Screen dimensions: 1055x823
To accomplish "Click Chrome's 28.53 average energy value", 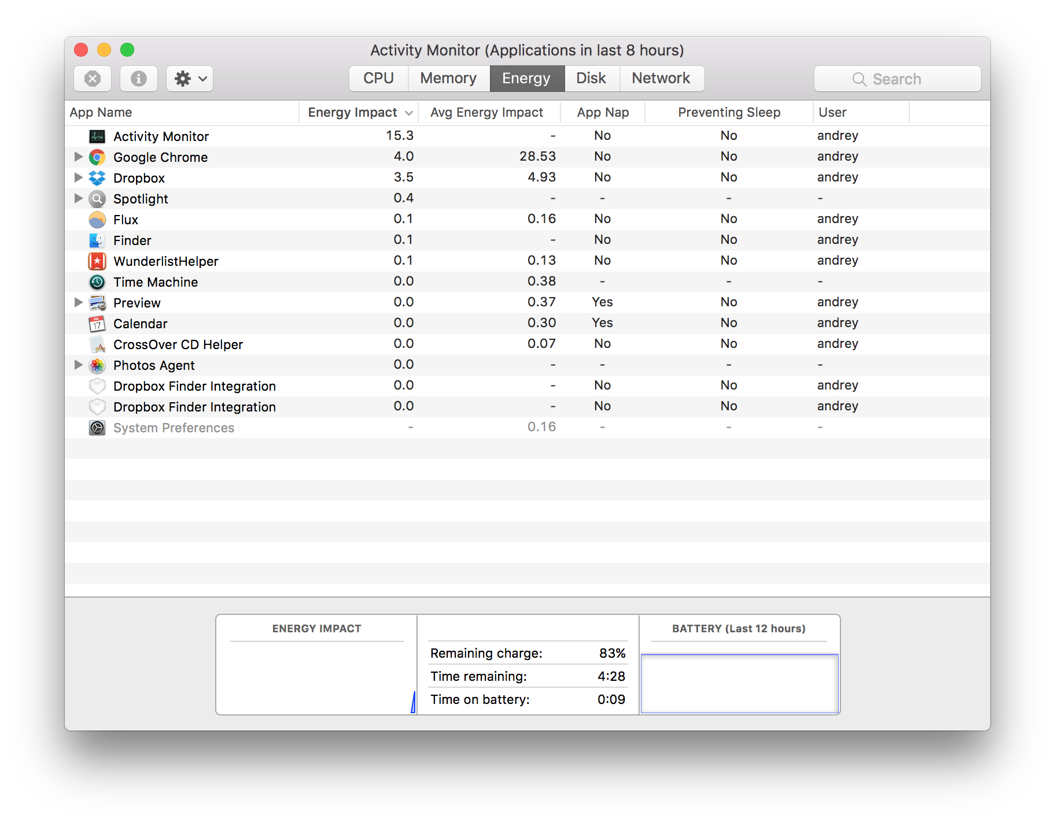I will [537, 156].
